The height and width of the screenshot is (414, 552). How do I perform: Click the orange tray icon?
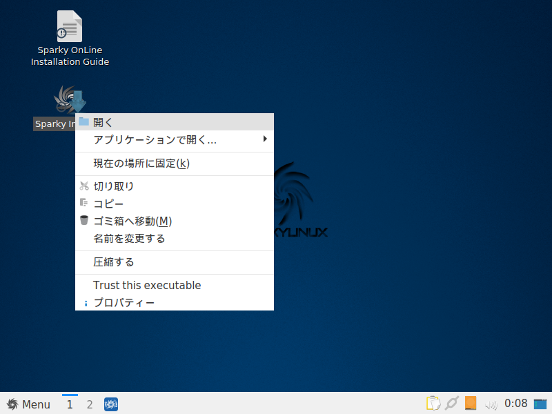click(471, 403)
